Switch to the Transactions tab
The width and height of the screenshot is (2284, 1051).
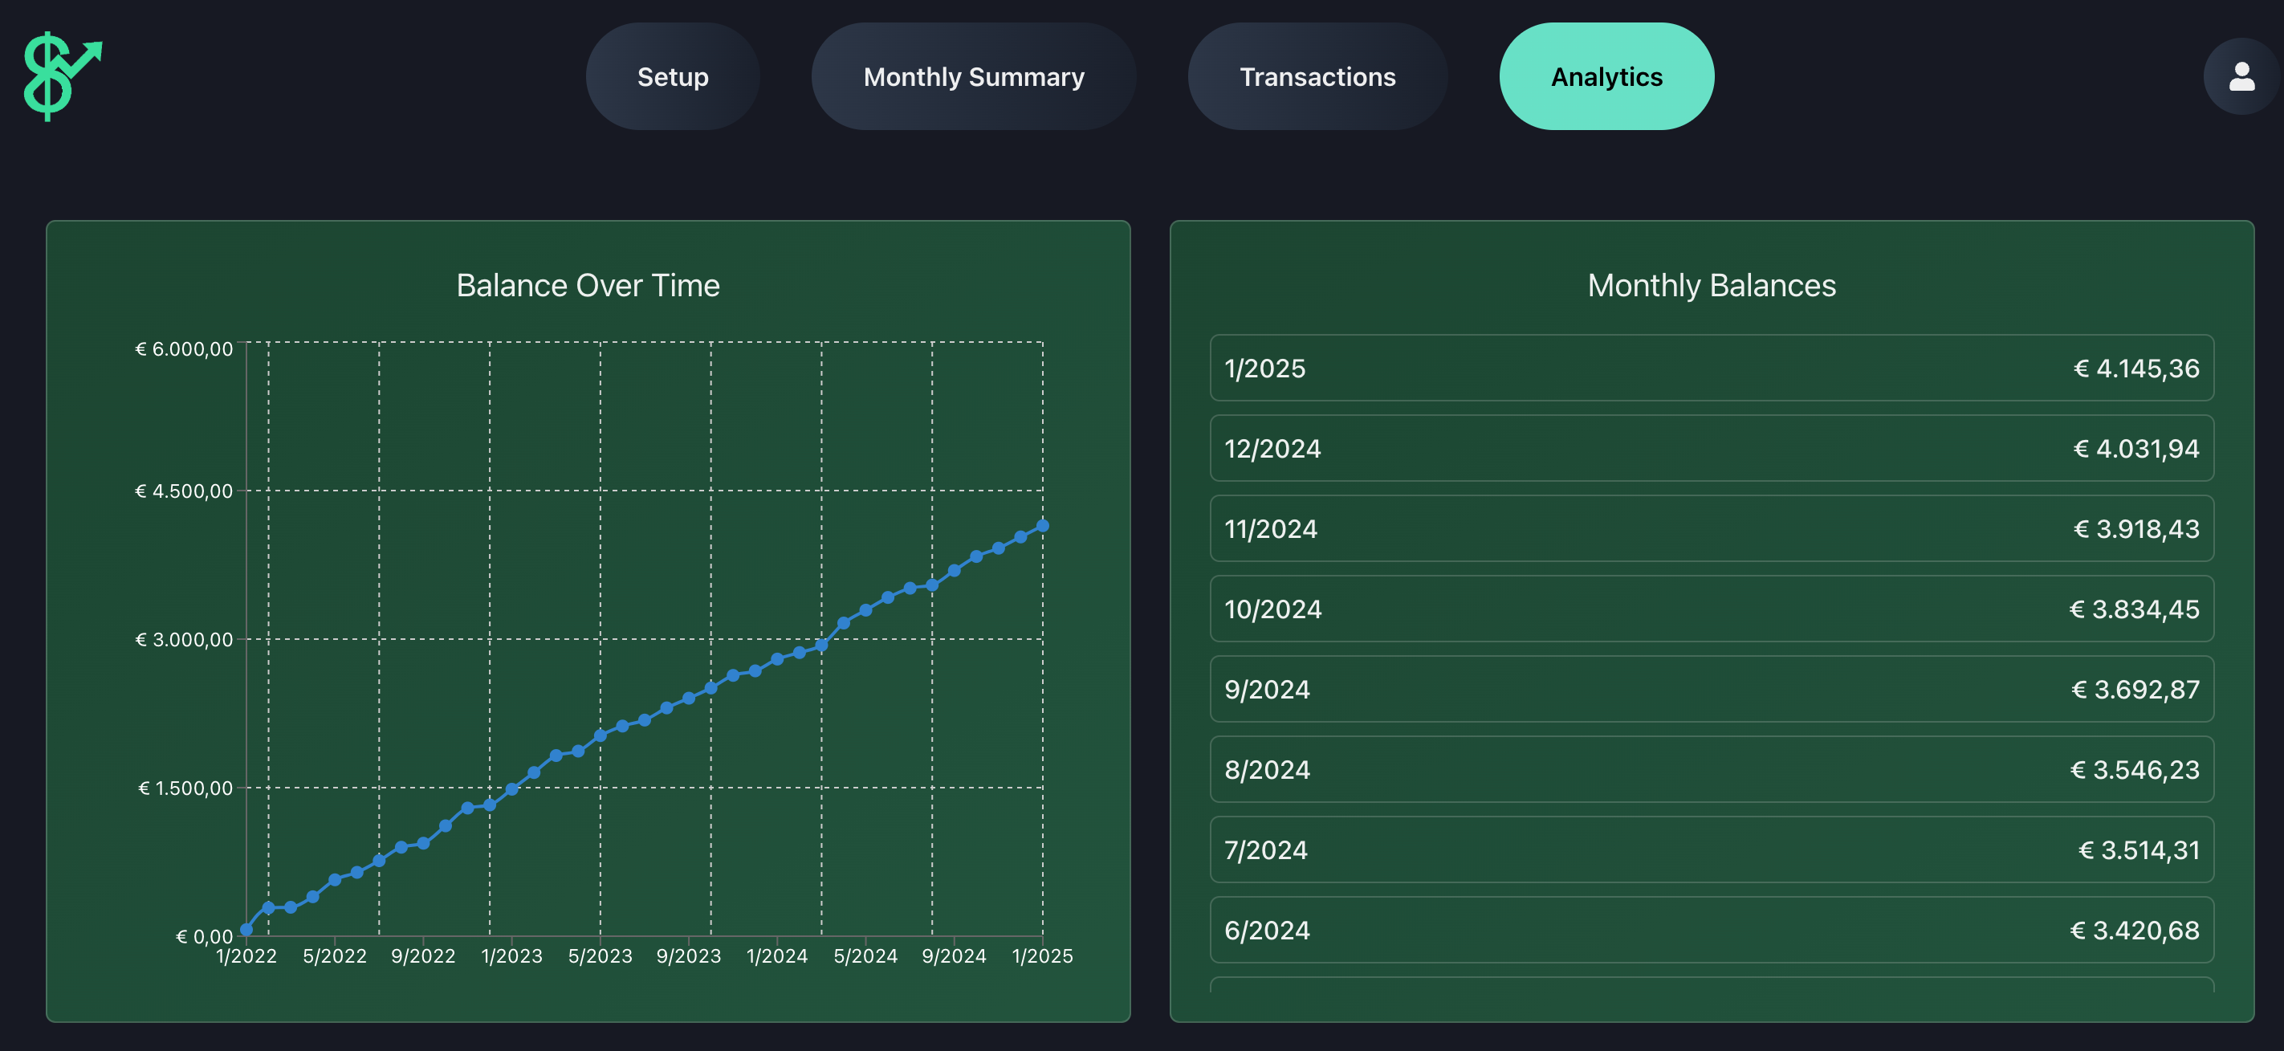tap(1317, 76)
